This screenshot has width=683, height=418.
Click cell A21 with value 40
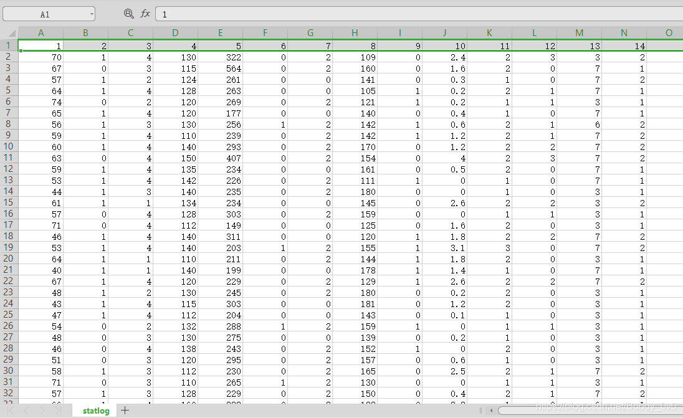[41, 270]
